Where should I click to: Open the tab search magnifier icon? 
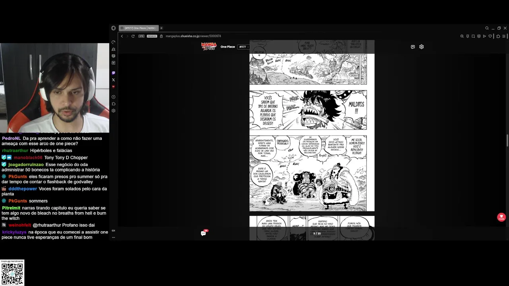point(487,28)
